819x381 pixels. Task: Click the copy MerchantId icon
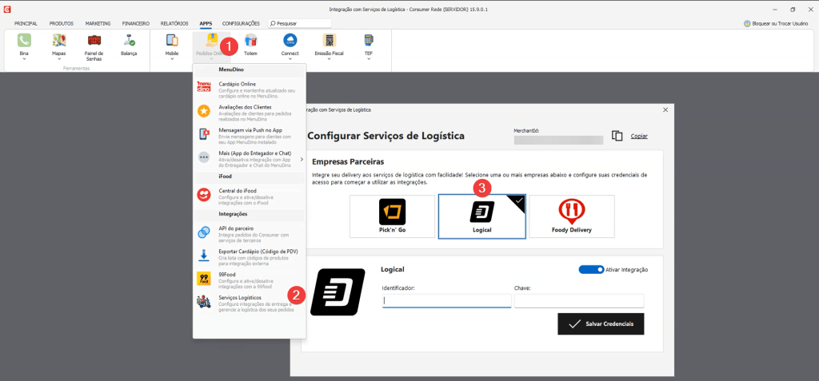tap(617, 136)
